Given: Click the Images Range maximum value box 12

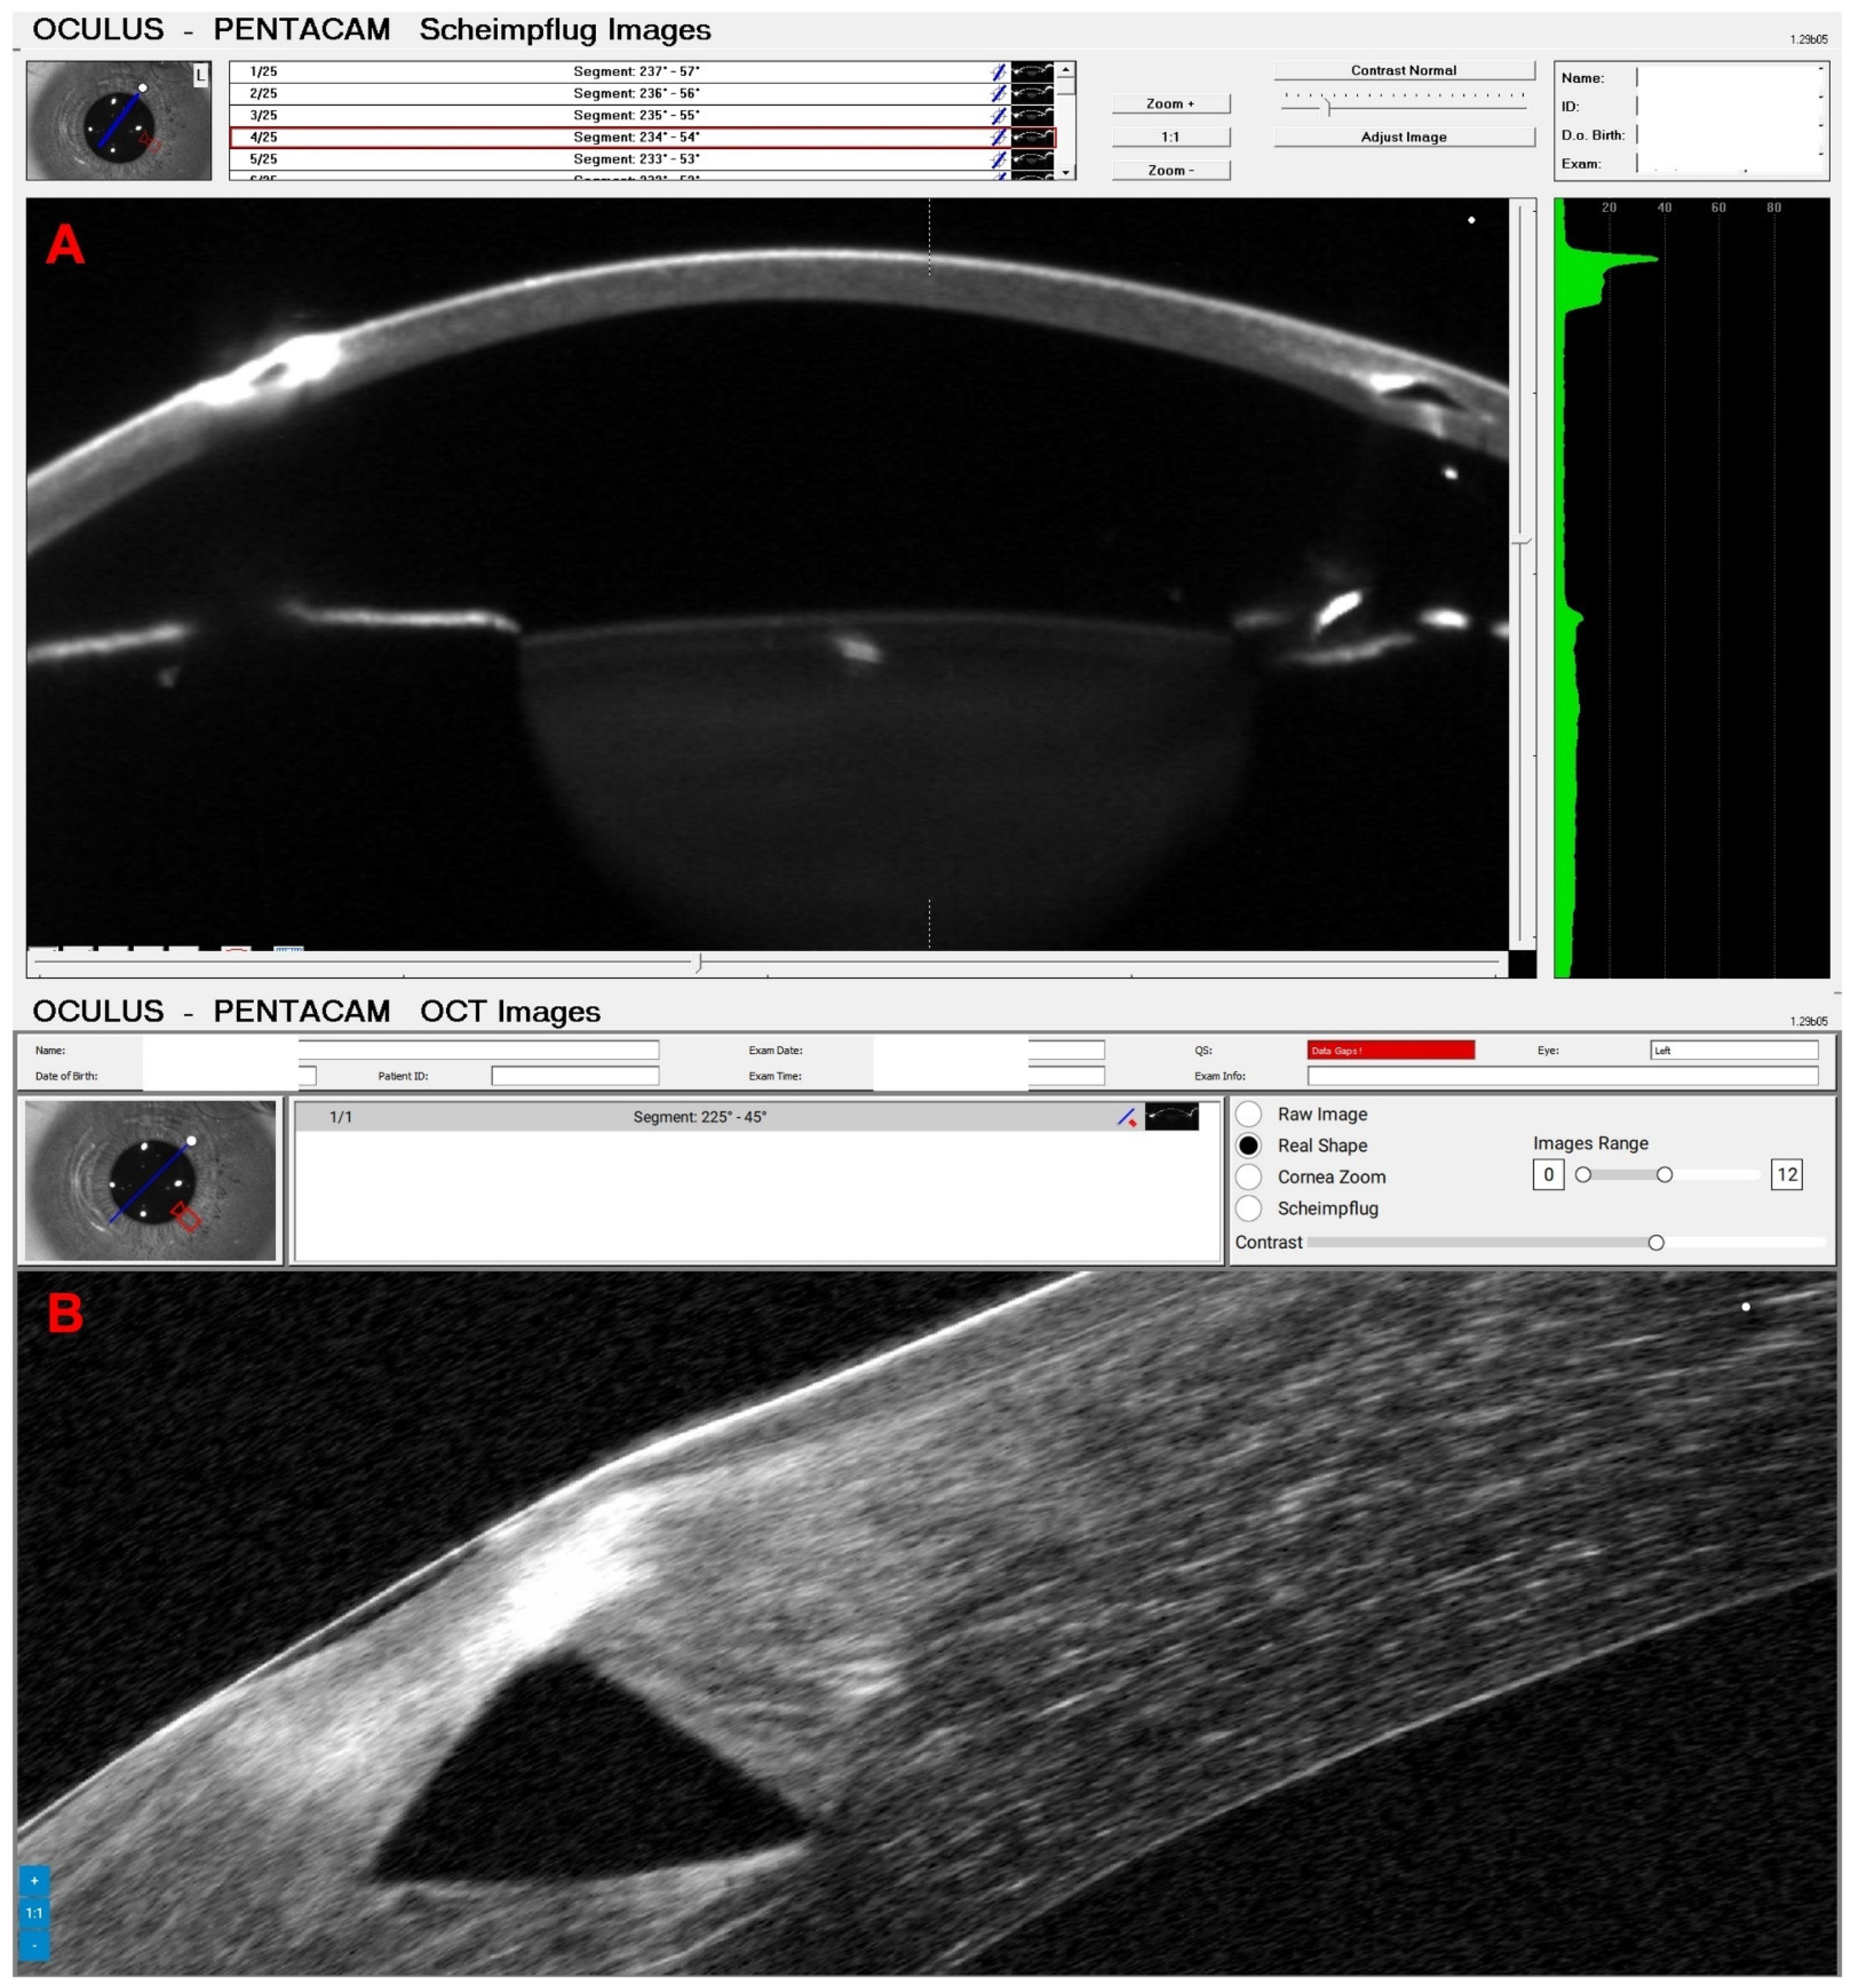Looking at the screenshot, I should [1786, 1175].
